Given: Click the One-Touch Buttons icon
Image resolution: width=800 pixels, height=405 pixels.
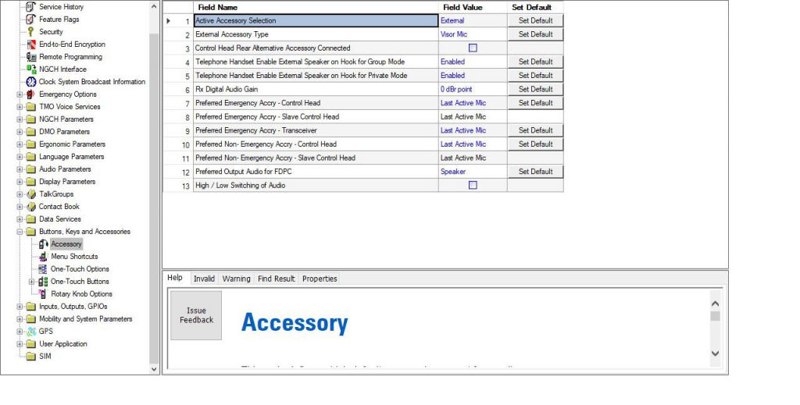Looking at the screenshot, I should point(44,281).
